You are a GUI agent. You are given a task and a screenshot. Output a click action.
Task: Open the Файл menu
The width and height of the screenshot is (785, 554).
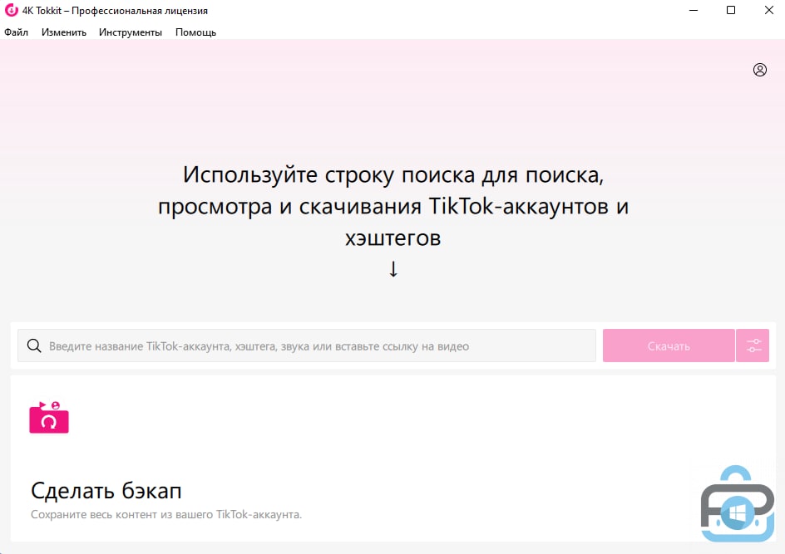pos(16,32)
